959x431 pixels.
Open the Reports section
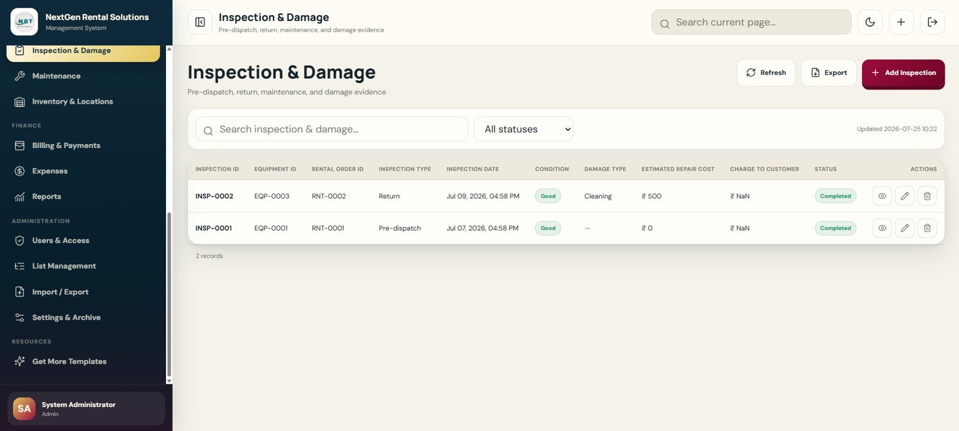[x=83, y=197]
